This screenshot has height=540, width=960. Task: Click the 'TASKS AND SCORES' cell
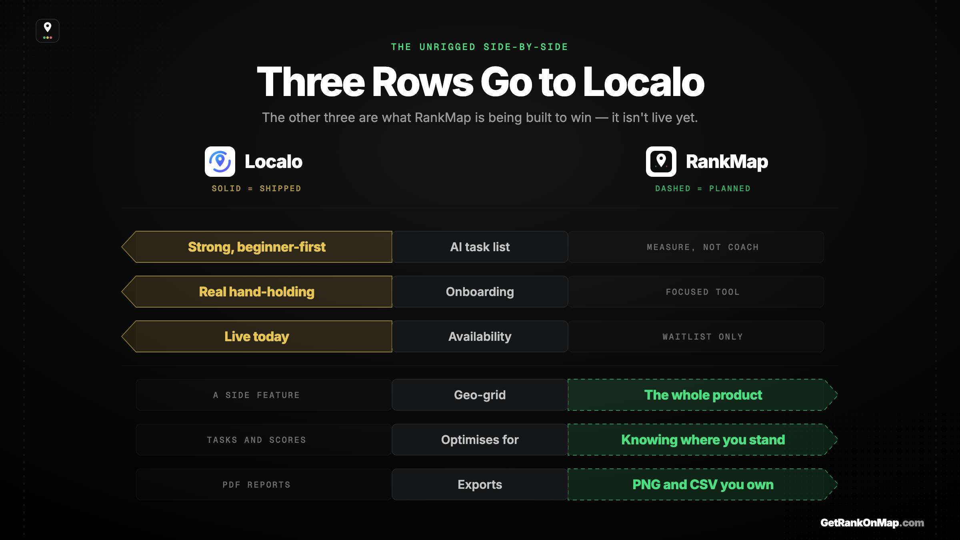pyautogui.click(x=264, y=440)
